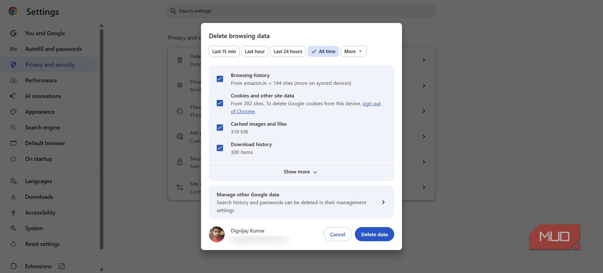Click the Google G icon for You and Google

[13, 33]
